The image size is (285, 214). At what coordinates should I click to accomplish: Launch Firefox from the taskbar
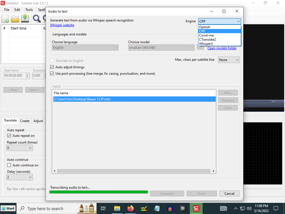pyautogui.click(x=130, y=208)
